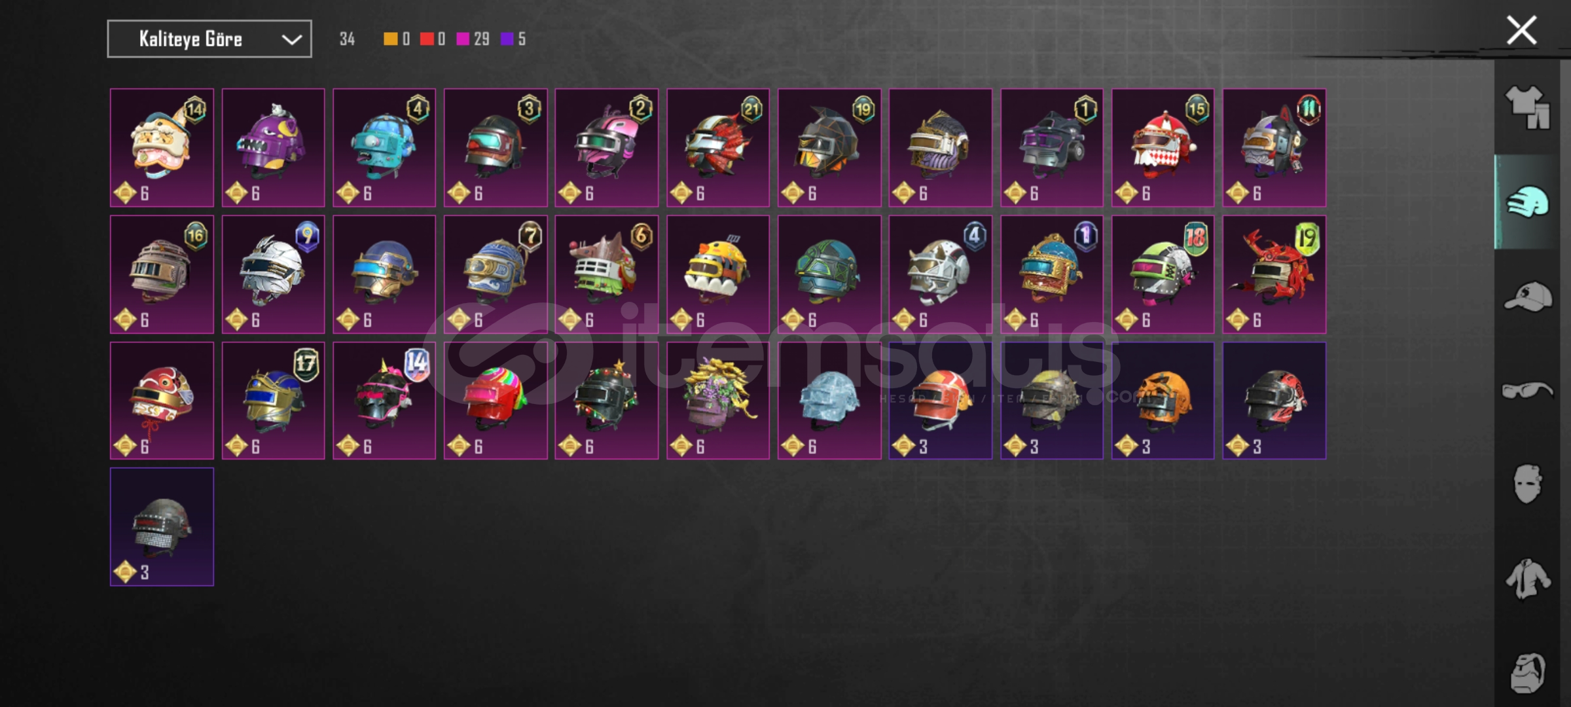Choose the Christmas lights black helmet
The width and height of the screenshot is (1571, 707).
coord(607,401)
